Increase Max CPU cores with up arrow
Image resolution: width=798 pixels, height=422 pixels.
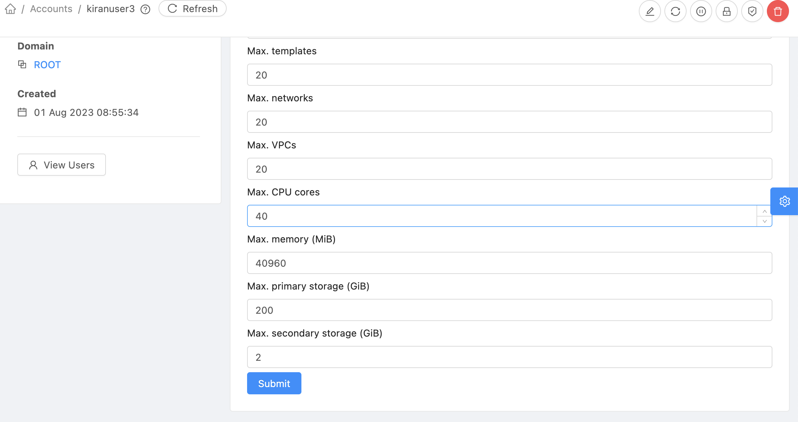point(765,211)
